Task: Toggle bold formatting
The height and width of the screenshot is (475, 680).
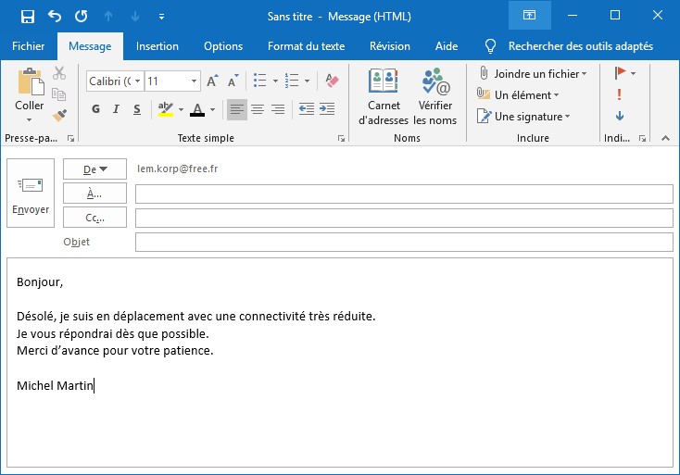Action: (95, 109)
